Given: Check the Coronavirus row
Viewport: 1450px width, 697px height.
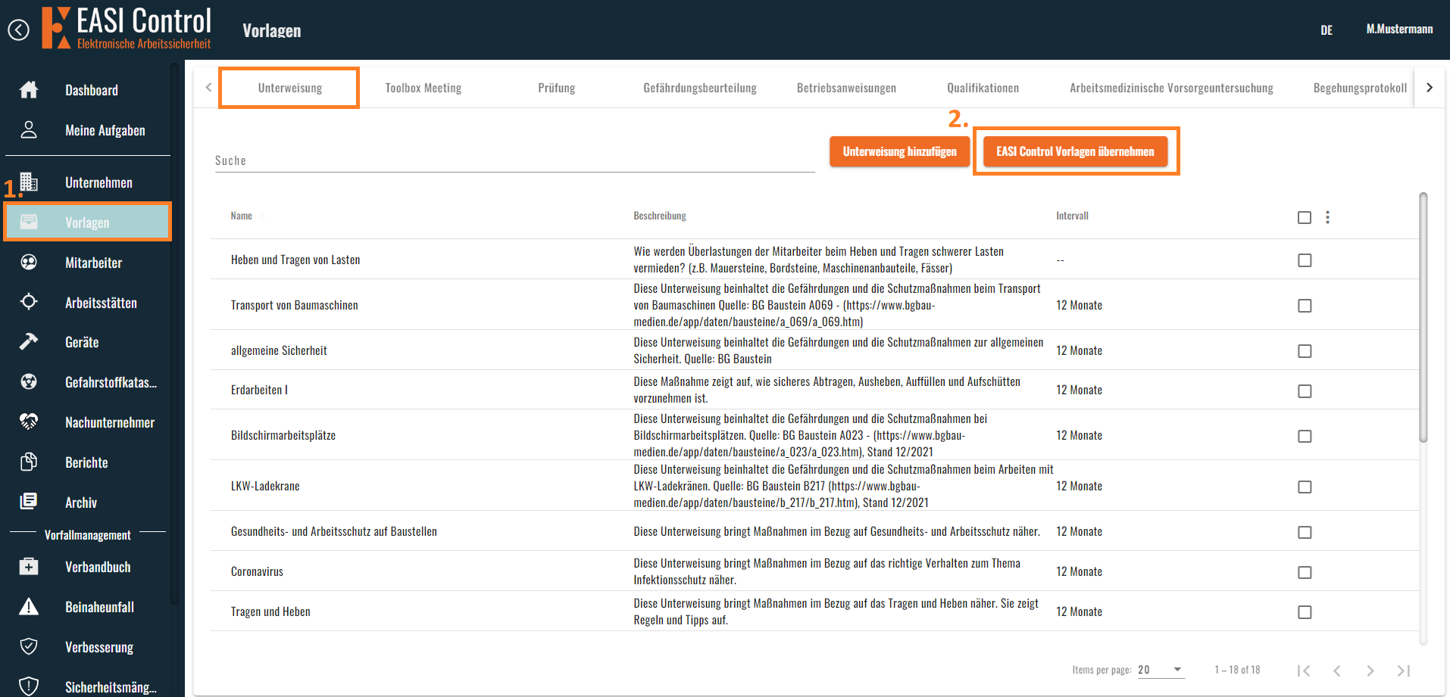Looking at the screenshot, I should (x=1305, y=573).
